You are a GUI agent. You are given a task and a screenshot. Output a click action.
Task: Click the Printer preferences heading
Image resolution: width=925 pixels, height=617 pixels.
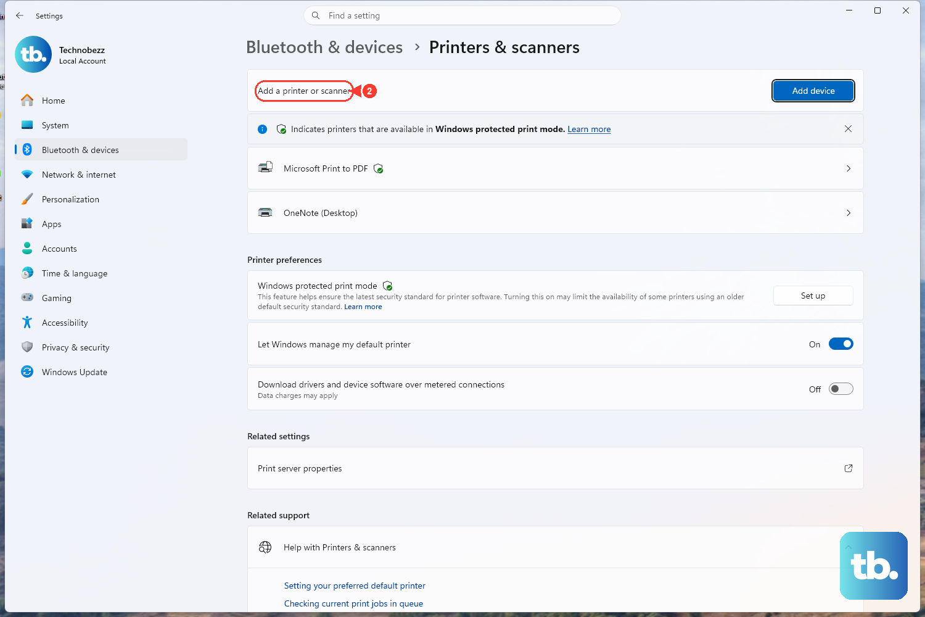pyautogui.click(x=284, y=260)
